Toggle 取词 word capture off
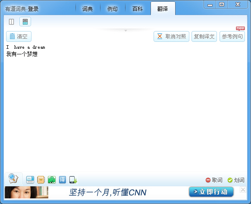251x204 pixels. point(214,180)
